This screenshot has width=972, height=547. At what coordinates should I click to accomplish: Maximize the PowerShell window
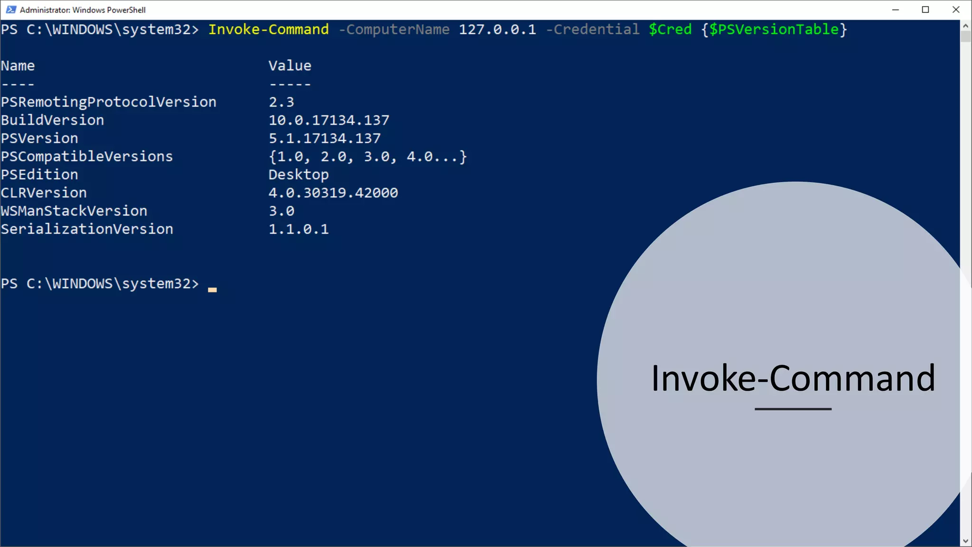(925, 9)
